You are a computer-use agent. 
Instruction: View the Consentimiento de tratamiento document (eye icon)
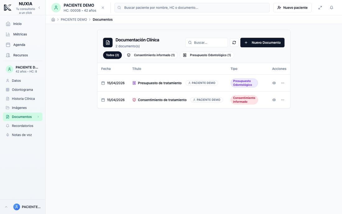[274, 100]
